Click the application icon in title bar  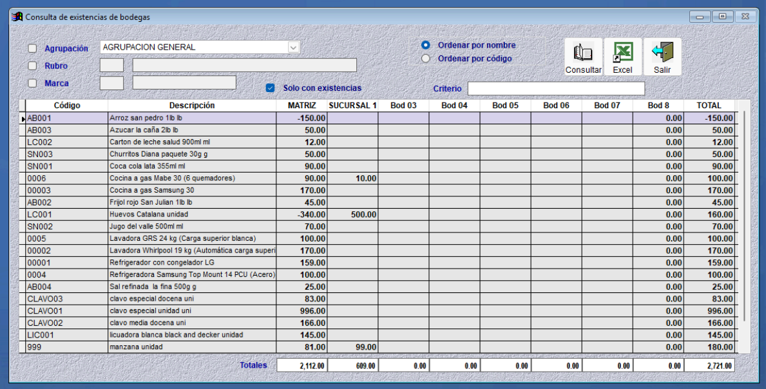[x=17, y=17]
